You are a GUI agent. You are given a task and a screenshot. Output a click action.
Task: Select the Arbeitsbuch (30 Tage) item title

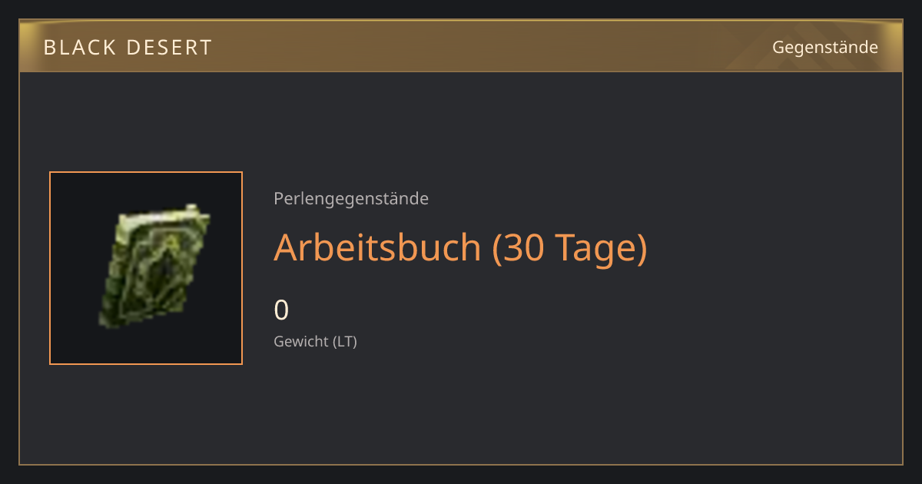click(460, 247)
